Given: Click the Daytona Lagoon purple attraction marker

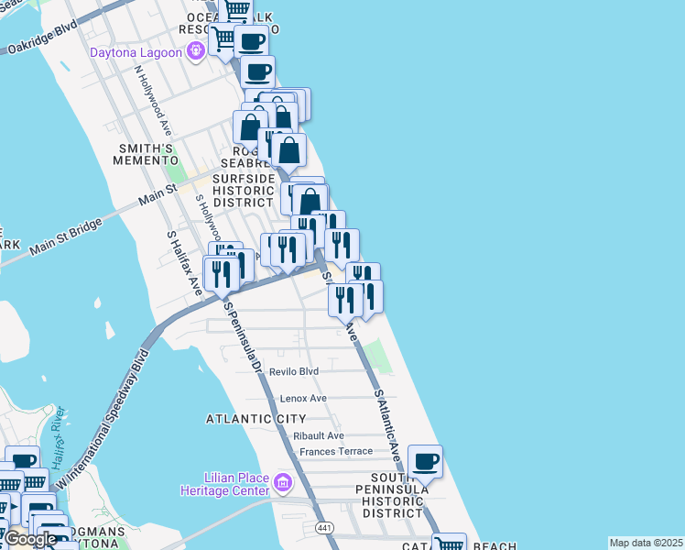Looking at the screenshot, I should coord(194,51).
